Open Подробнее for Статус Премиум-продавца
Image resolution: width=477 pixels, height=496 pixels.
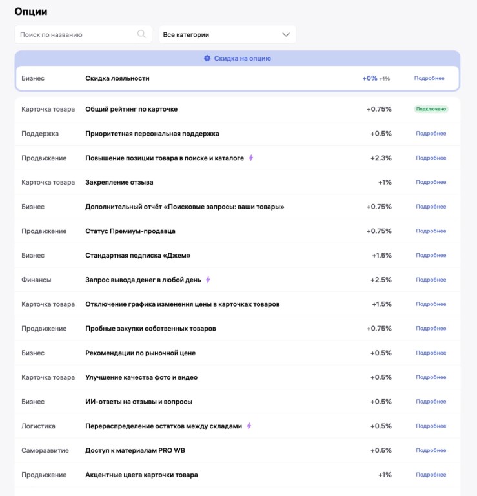point(431,231)
